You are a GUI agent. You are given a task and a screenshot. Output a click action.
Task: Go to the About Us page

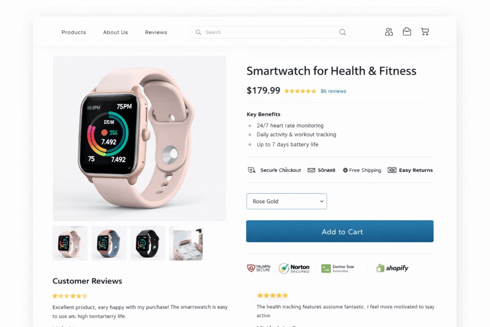click(x=116, y=32)
